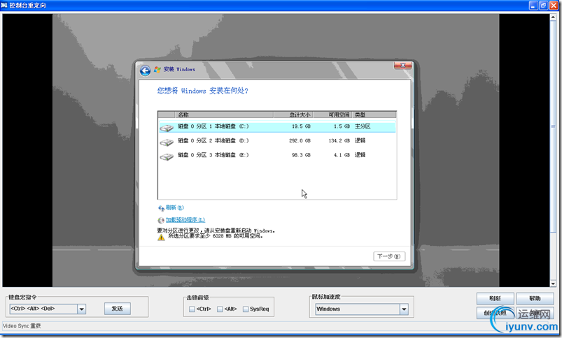This screenshot has width=562, height=338.
Task: Select 磁盘 0 分区 3 本地磁盘 (E:) row
Action: click(x=277, y=155)
